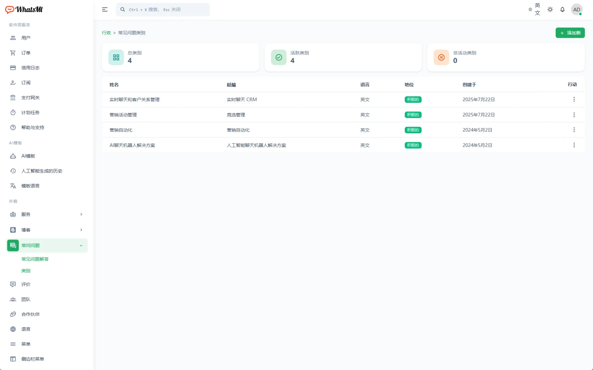The width and height of the screenshot is (593, 370).
Task: Expand the 服务 submenu chevron
Action: tap(81, 214)
